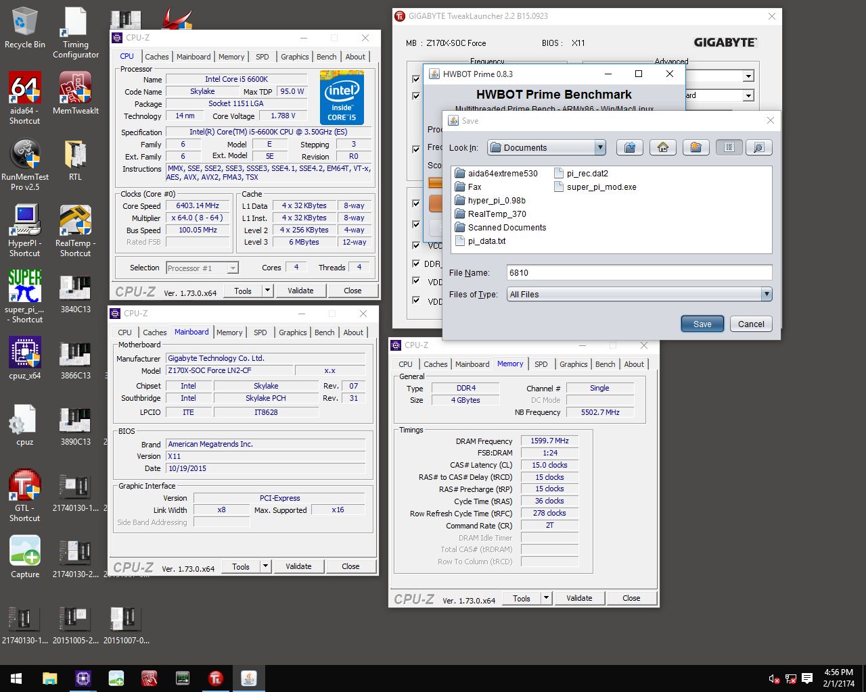This screenshot has width=866, height=692.
Task: Select MemTweakIt desktop icon
Action: pos(76,93)
